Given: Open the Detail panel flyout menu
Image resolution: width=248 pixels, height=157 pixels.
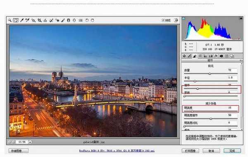Looking at the screenshot, I should (x=241, y=60).
